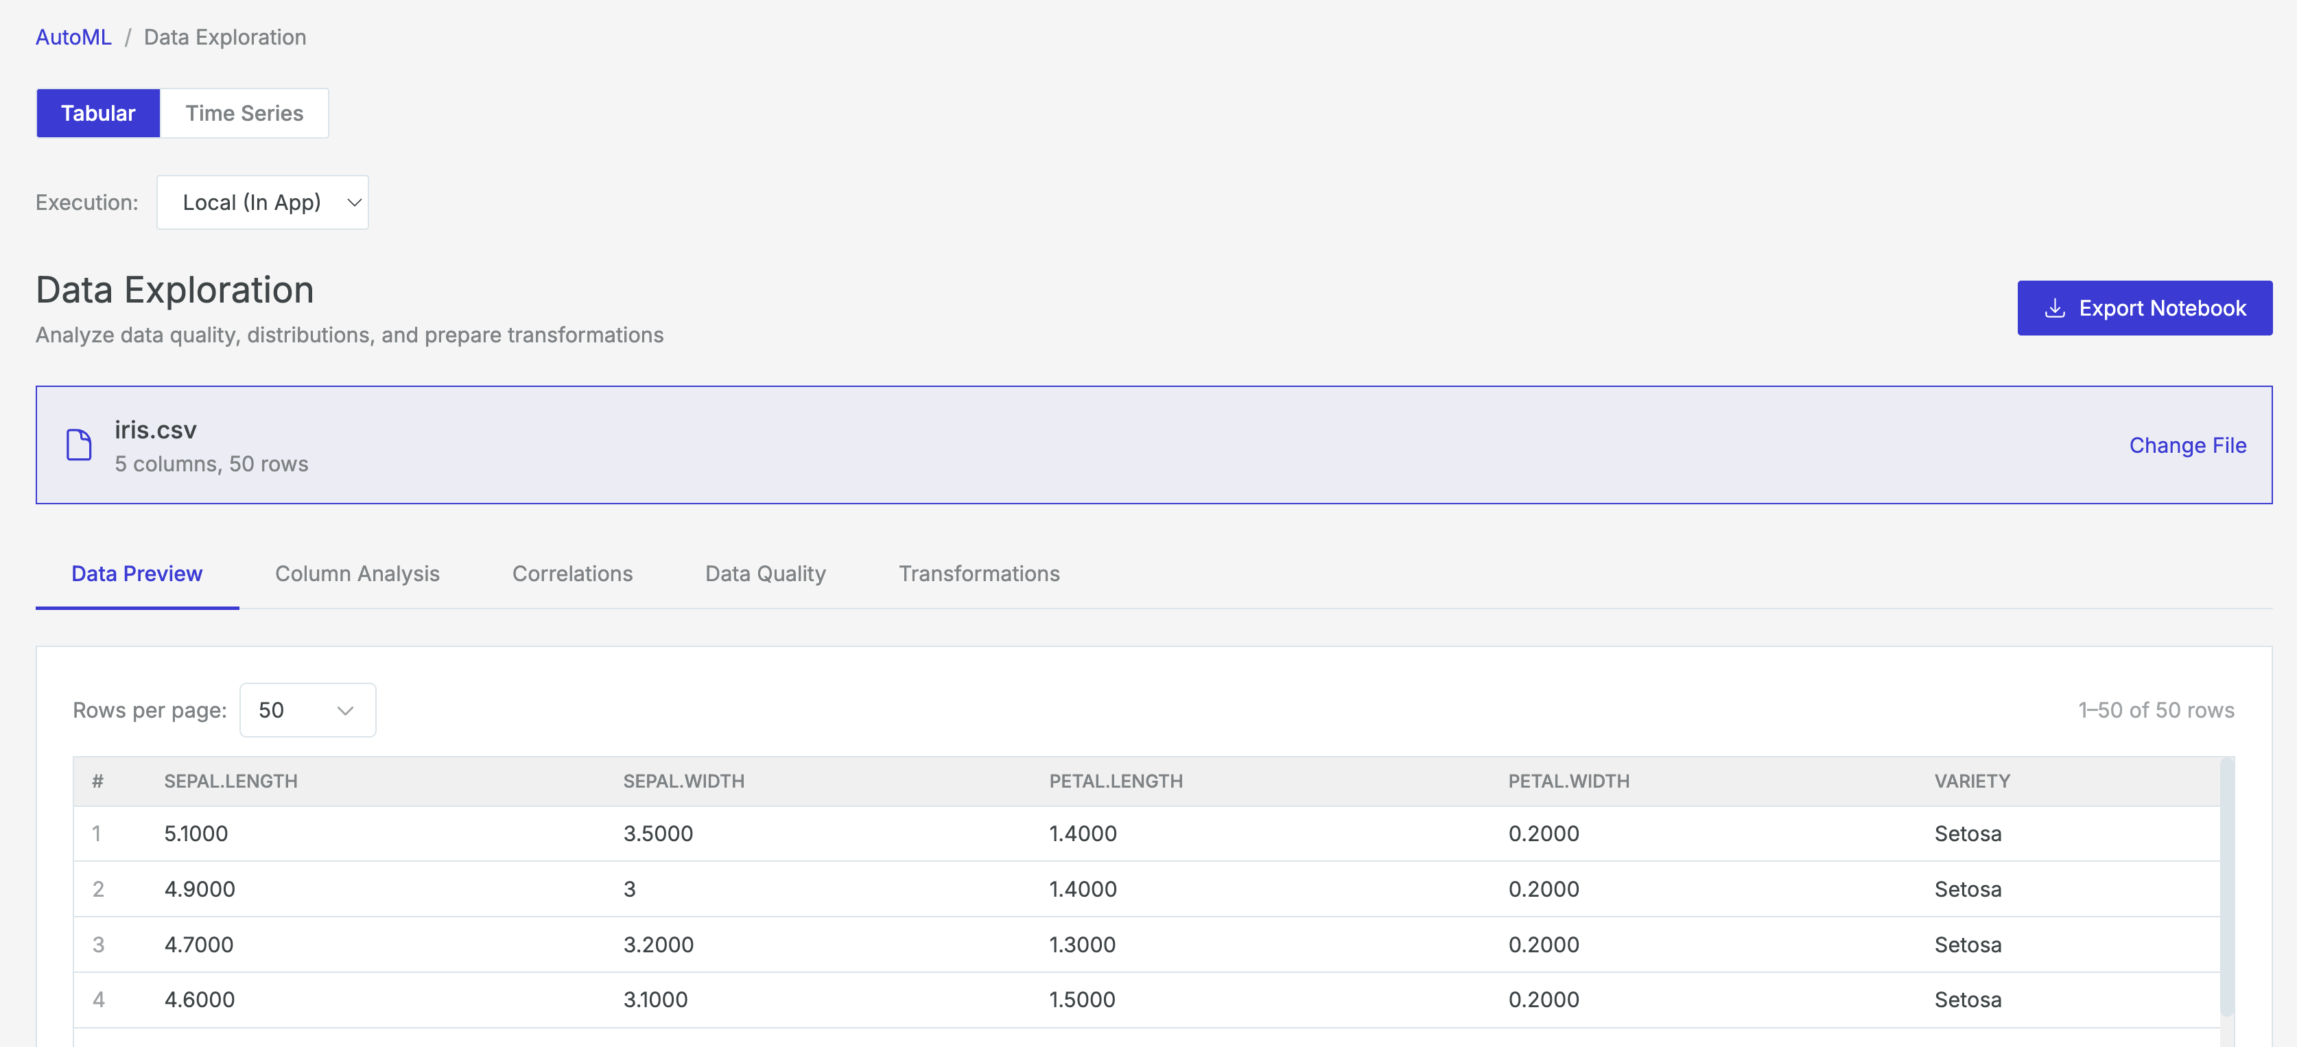2297x1047 pixels.
Task: Open the Execution Local (In App) dropdown
Action: tap(262, 202)
